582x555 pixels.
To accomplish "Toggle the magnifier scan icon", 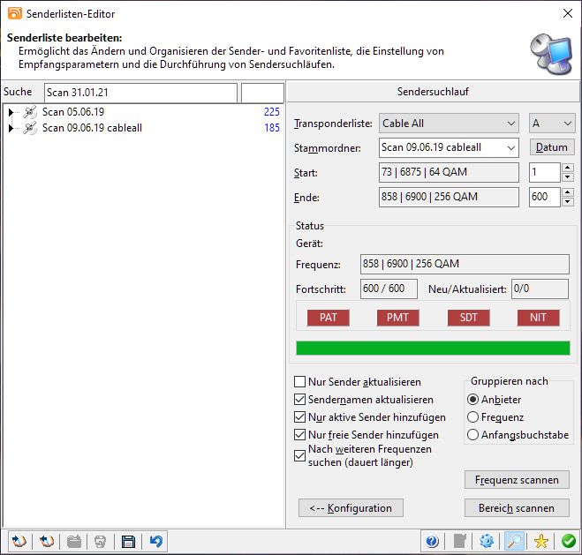I will 514,541.
